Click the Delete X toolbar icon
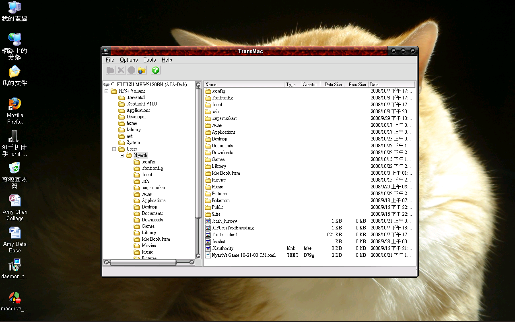 pos(121,70)
